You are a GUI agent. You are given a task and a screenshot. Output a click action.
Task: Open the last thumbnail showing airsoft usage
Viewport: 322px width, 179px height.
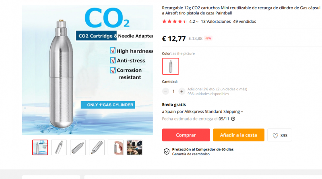(x=134, y=147)
